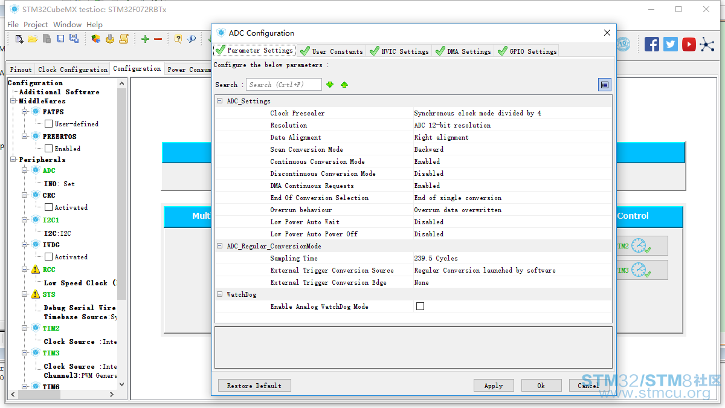The width and height of the screenshot is (725, 408).
Task: Select 'End of single conversion' value
Action: (457, 198)
